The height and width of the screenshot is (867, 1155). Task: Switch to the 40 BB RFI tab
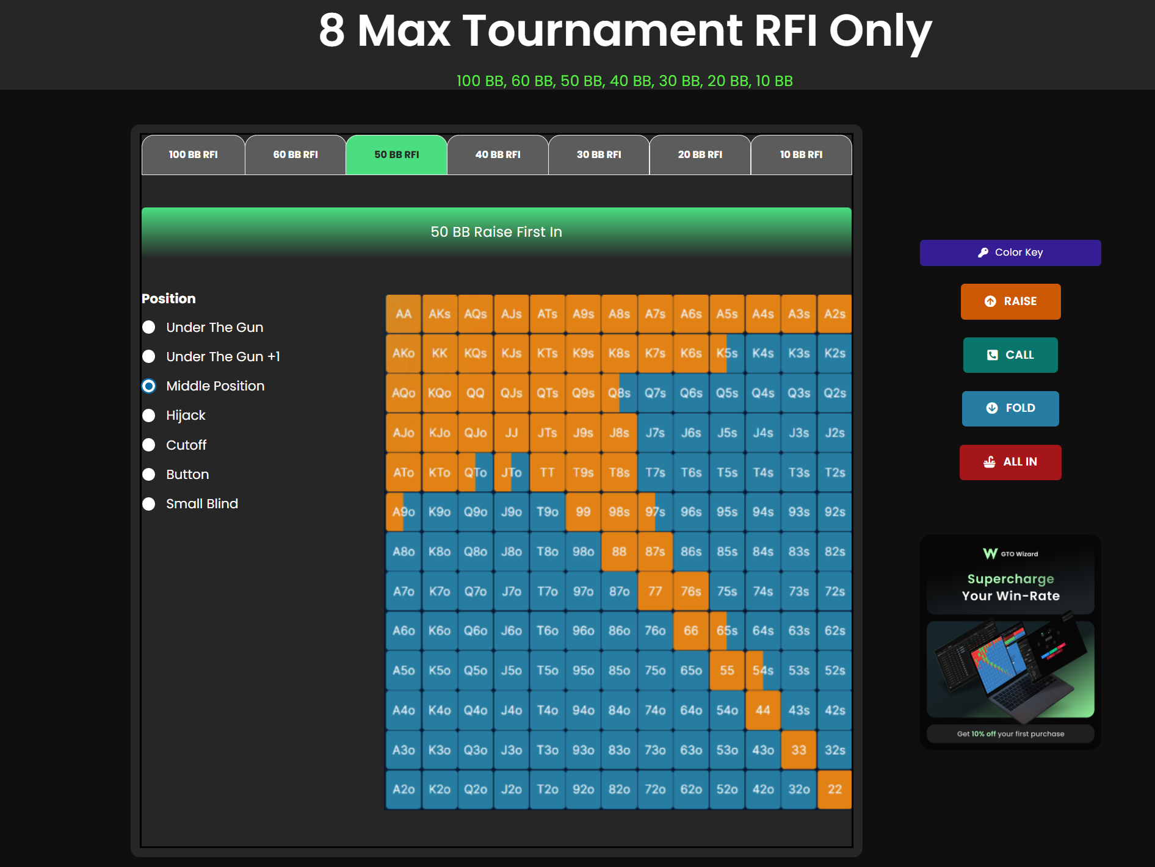(x=498, y=155)
